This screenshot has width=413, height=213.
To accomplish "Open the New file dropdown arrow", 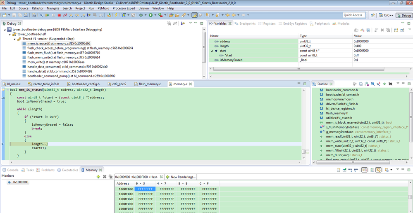I will pyautogui.click(x=9, y=15).
